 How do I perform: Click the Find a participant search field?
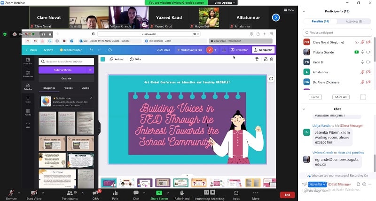point(336,32)
